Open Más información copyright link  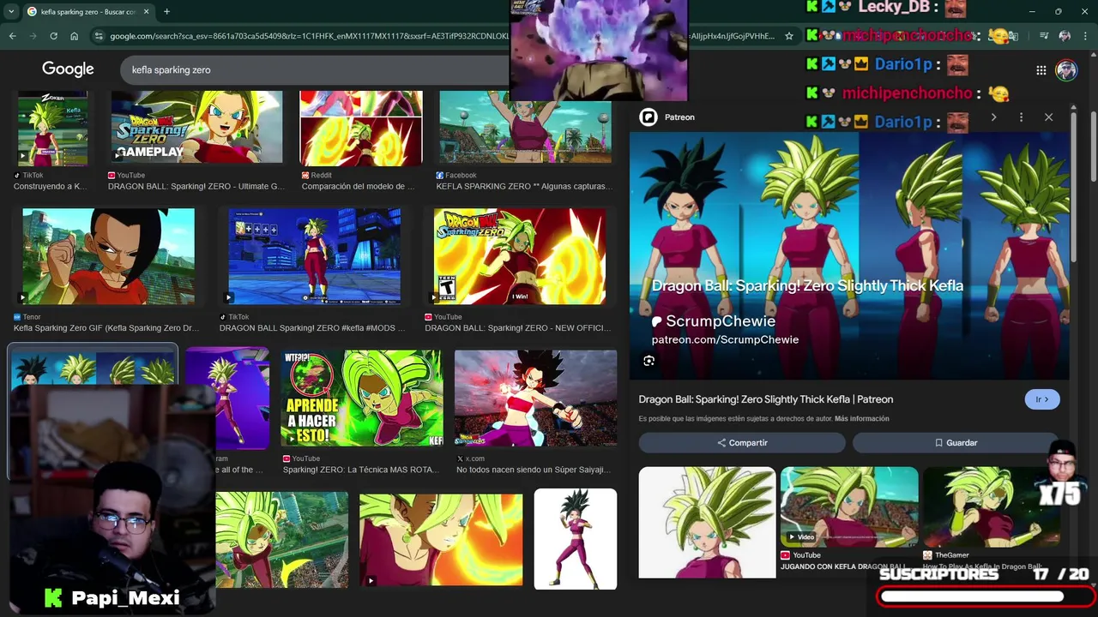(x=861, y=419)
